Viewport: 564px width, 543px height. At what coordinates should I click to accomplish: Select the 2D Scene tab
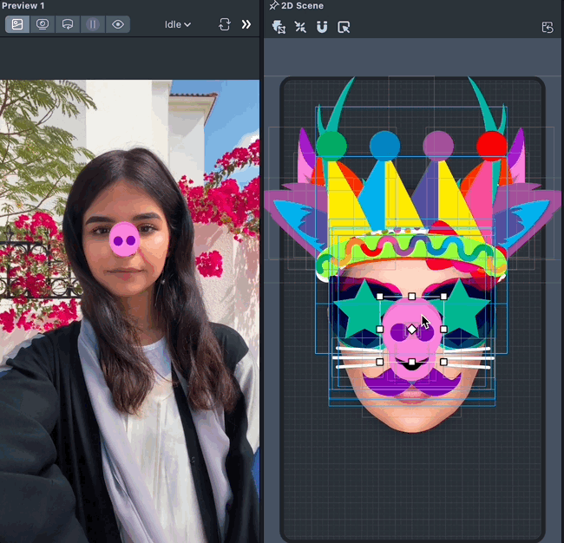click(x=302, y=6)
